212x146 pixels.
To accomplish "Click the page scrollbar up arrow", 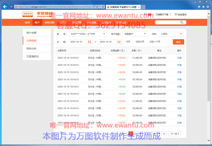I will 209,14.
